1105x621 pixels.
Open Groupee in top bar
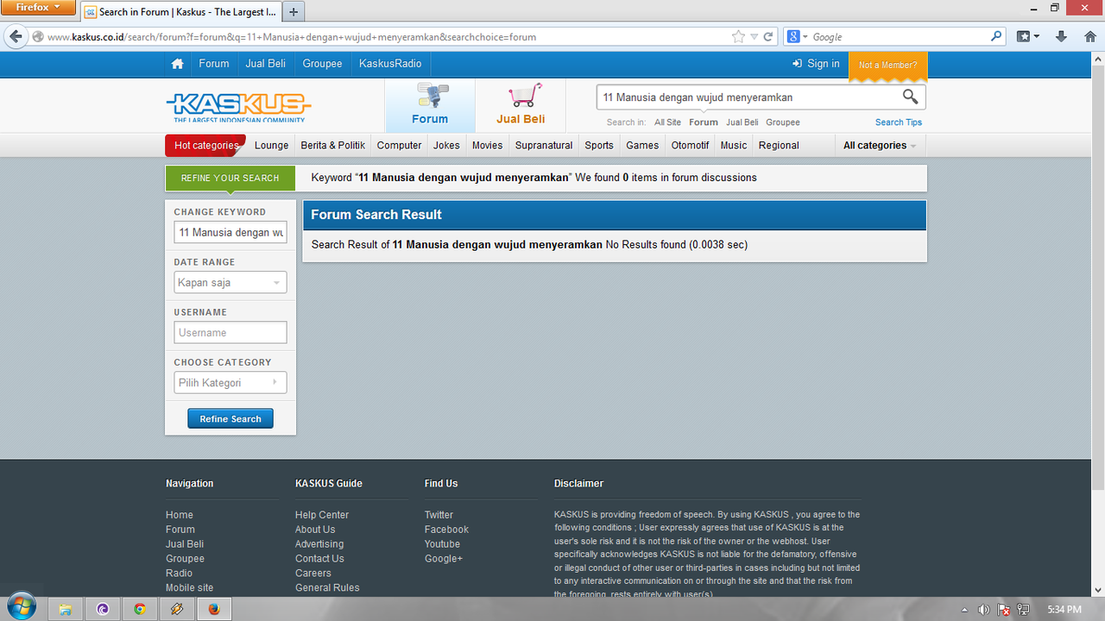323,64
